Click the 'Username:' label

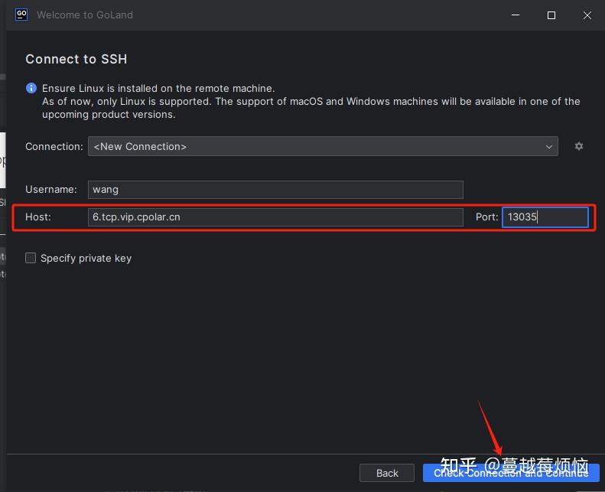point(51,190)
